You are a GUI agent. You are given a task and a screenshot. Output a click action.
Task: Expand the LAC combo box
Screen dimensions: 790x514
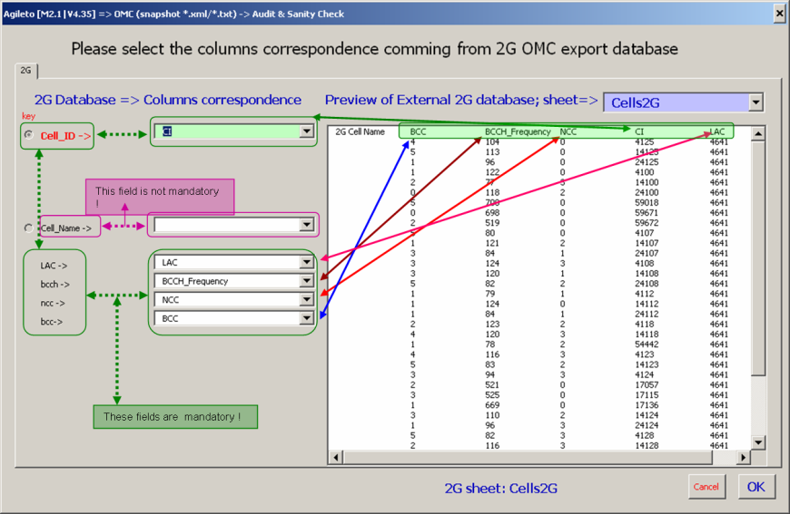click(x=306, y=263)
